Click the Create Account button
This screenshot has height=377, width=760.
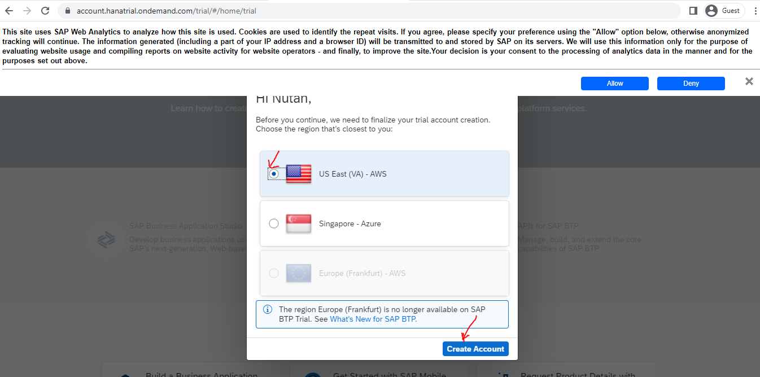[x=475, y=349]
